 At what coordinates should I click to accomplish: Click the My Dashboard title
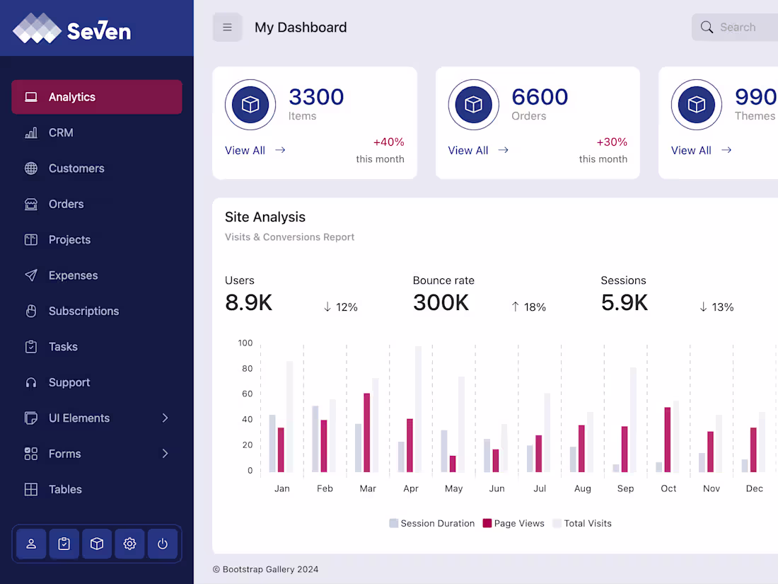pos(301,28)
